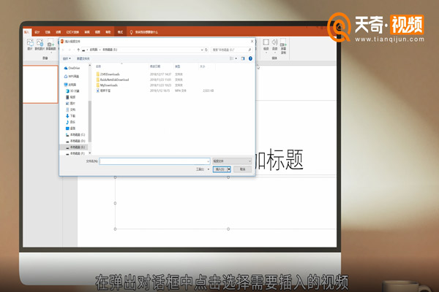Click the Forward arrow in the file dialog
This screenshot has width=439, height=292.
[x=70, y=50]
